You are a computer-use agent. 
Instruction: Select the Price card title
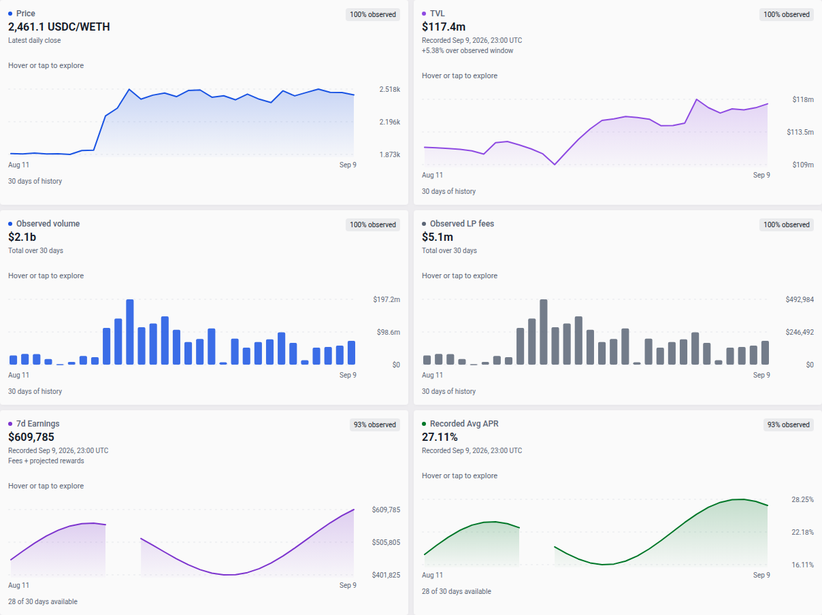click(26, 14)
